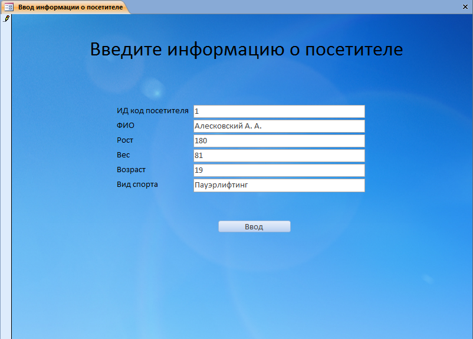
Task: Click the ФИО field containing Алесковский А. А.
Action: [x=279, y=126]
